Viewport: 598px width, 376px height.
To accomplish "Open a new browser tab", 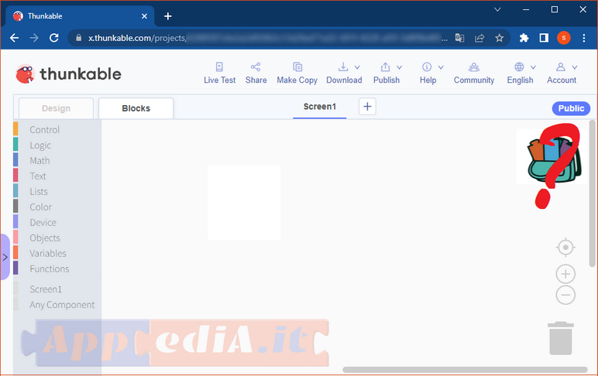I will [x=168, y=16].
